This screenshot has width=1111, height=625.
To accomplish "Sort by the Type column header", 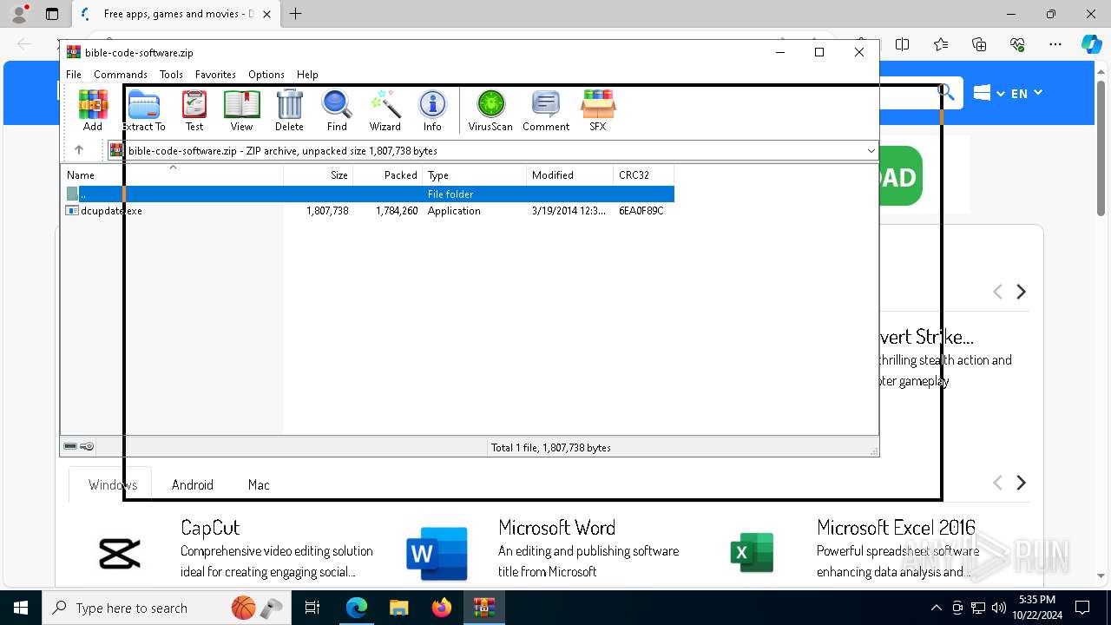I will coord(475,174).
